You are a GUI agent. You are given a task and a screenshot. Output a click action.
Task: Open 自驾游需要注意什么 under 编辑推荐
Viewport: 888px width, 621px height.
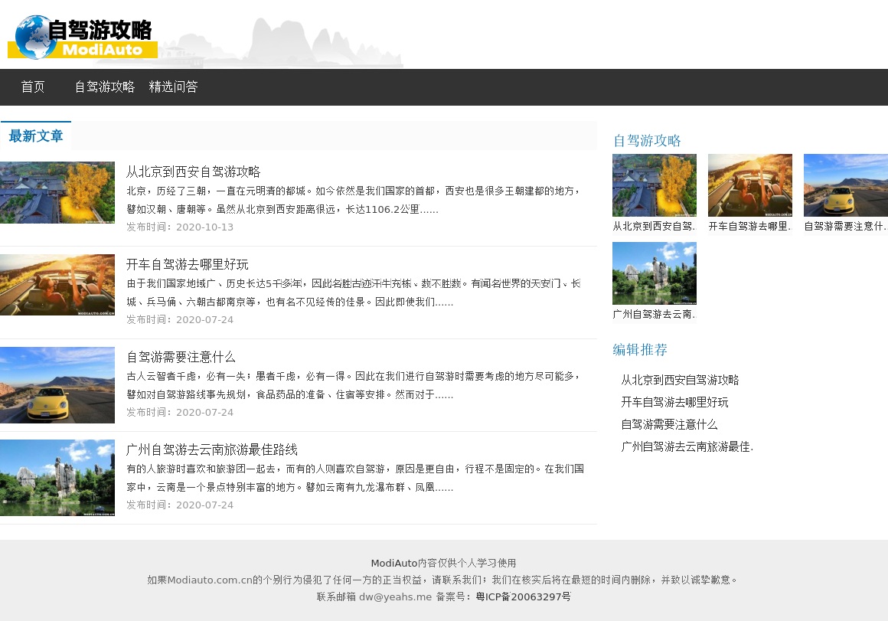point(669,424)
